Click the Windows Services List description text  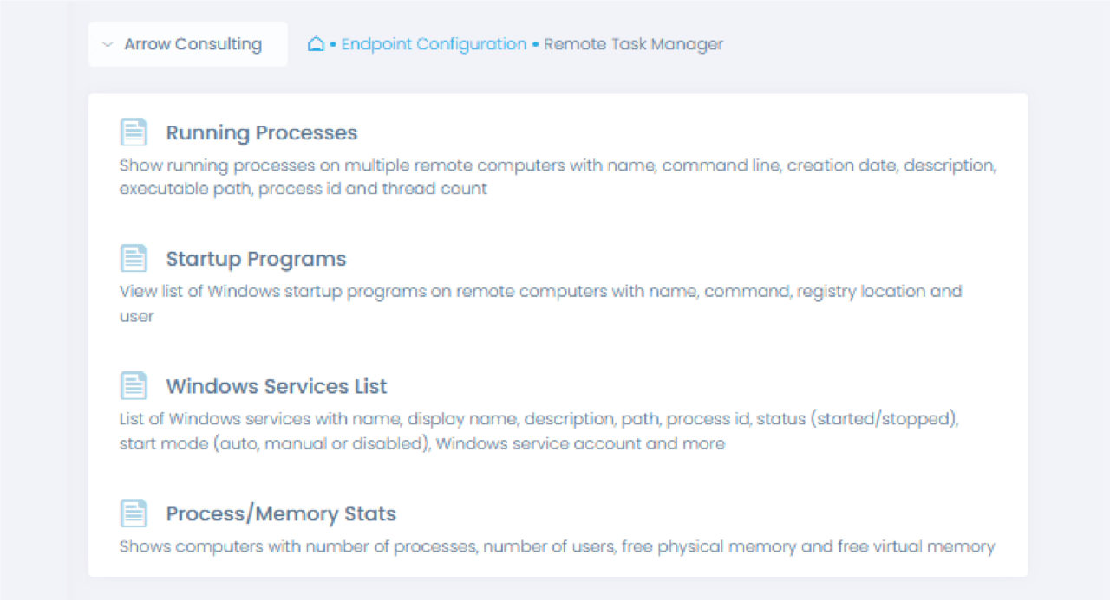click(538, 430)
